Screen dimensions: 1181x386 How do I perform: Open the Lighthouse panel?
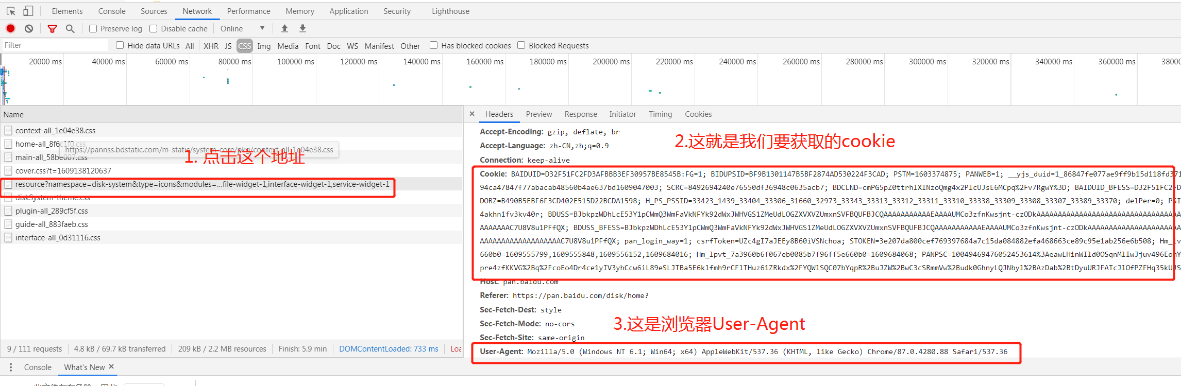(x=450, y=11)
